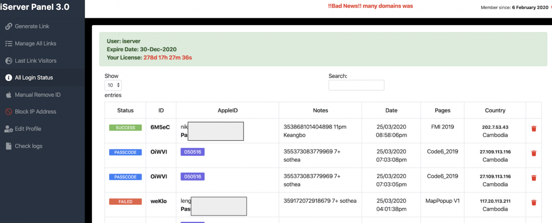The height and width of the screenshot is (223, 552).
Task: Click the Last Link Visitors globe icon
Action: pos(8,61)
